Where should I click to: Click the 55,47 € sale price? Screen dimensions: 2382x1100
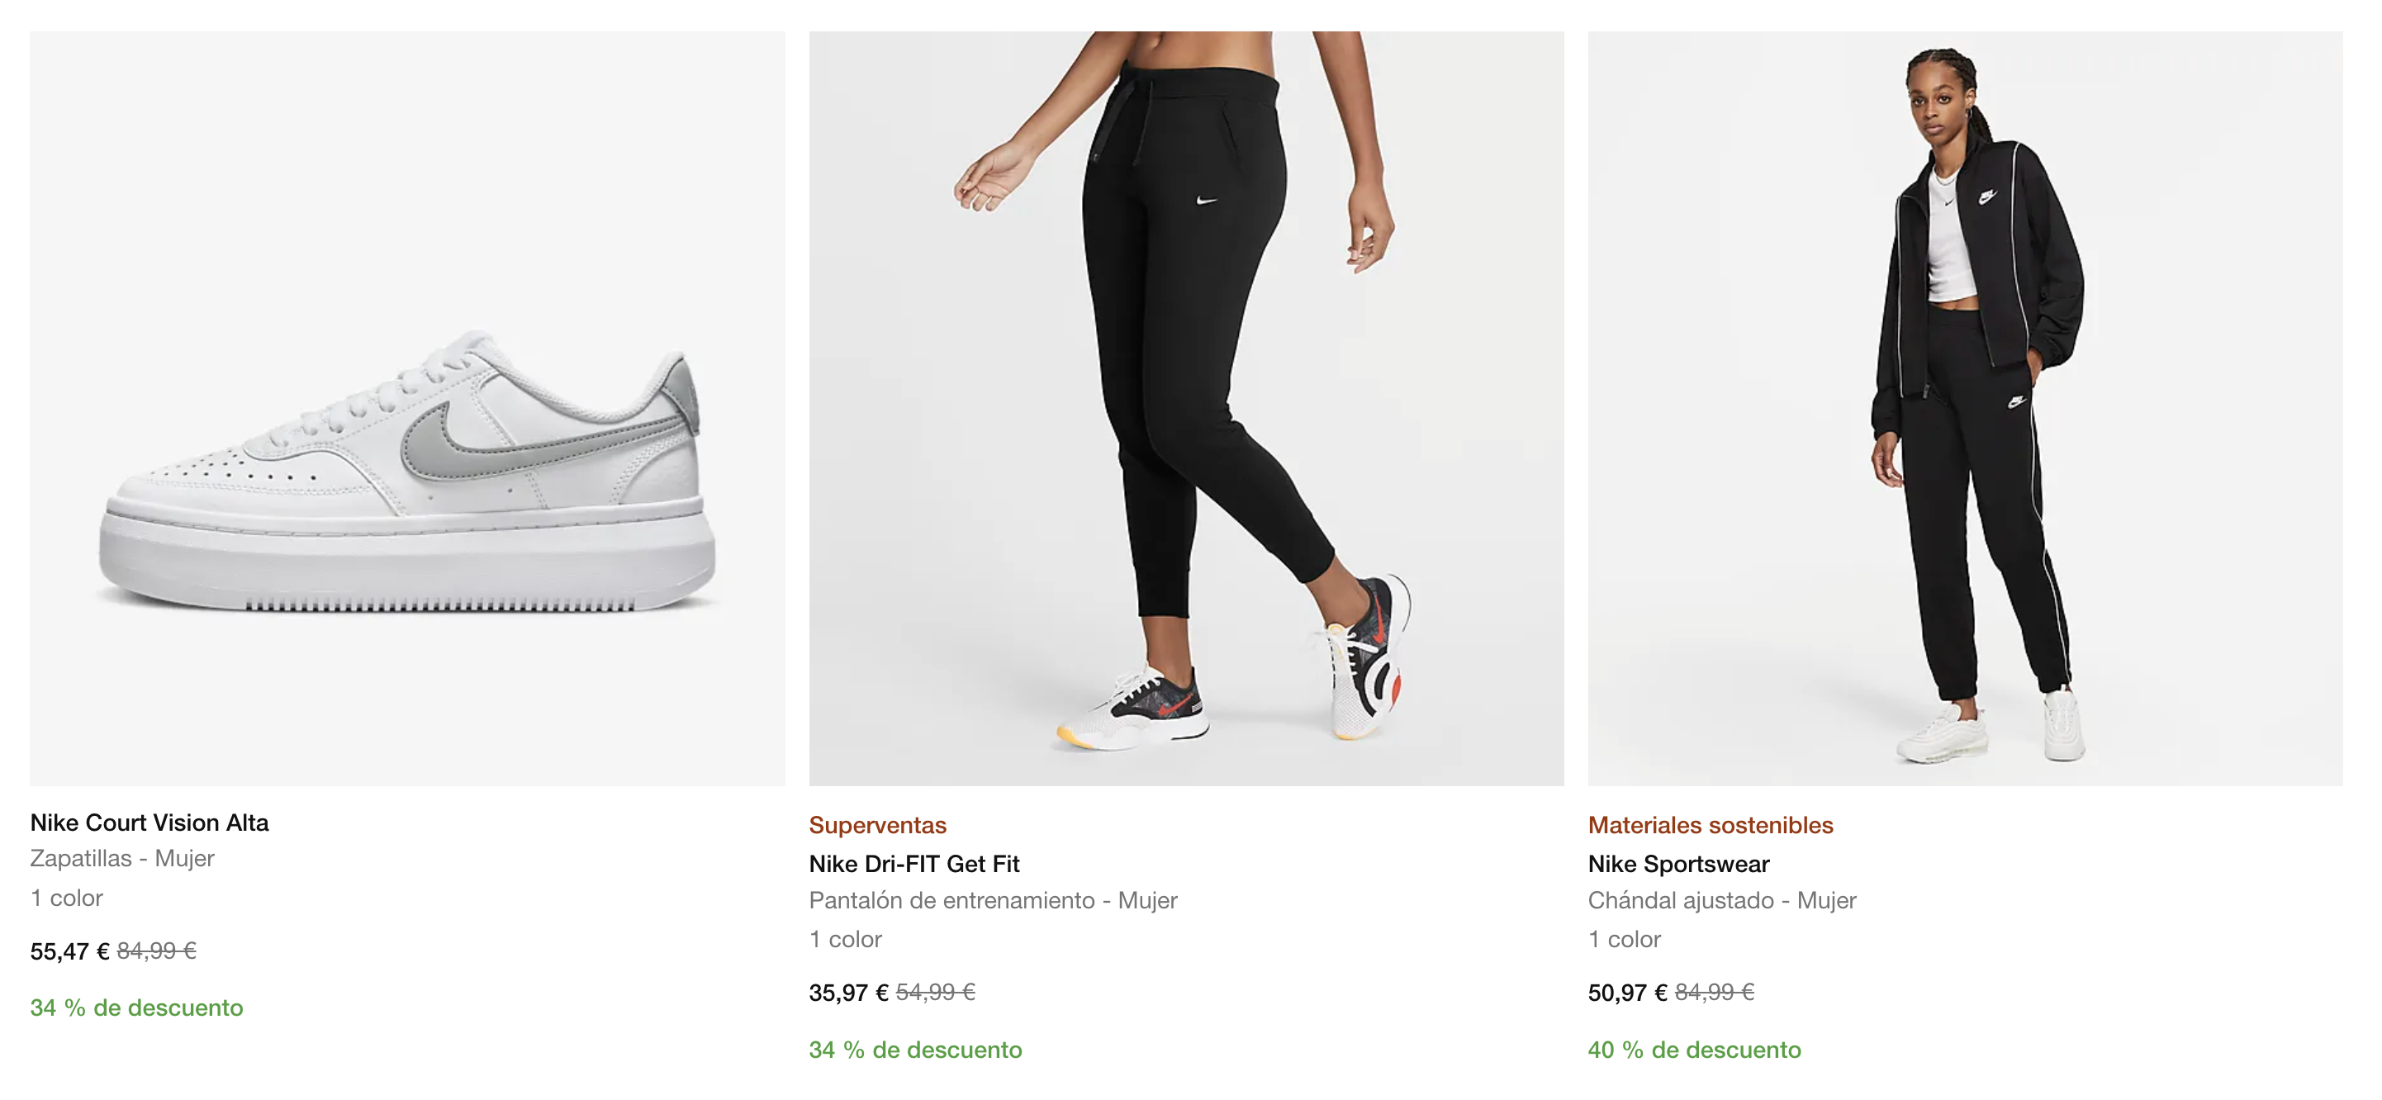pos(69,951)
